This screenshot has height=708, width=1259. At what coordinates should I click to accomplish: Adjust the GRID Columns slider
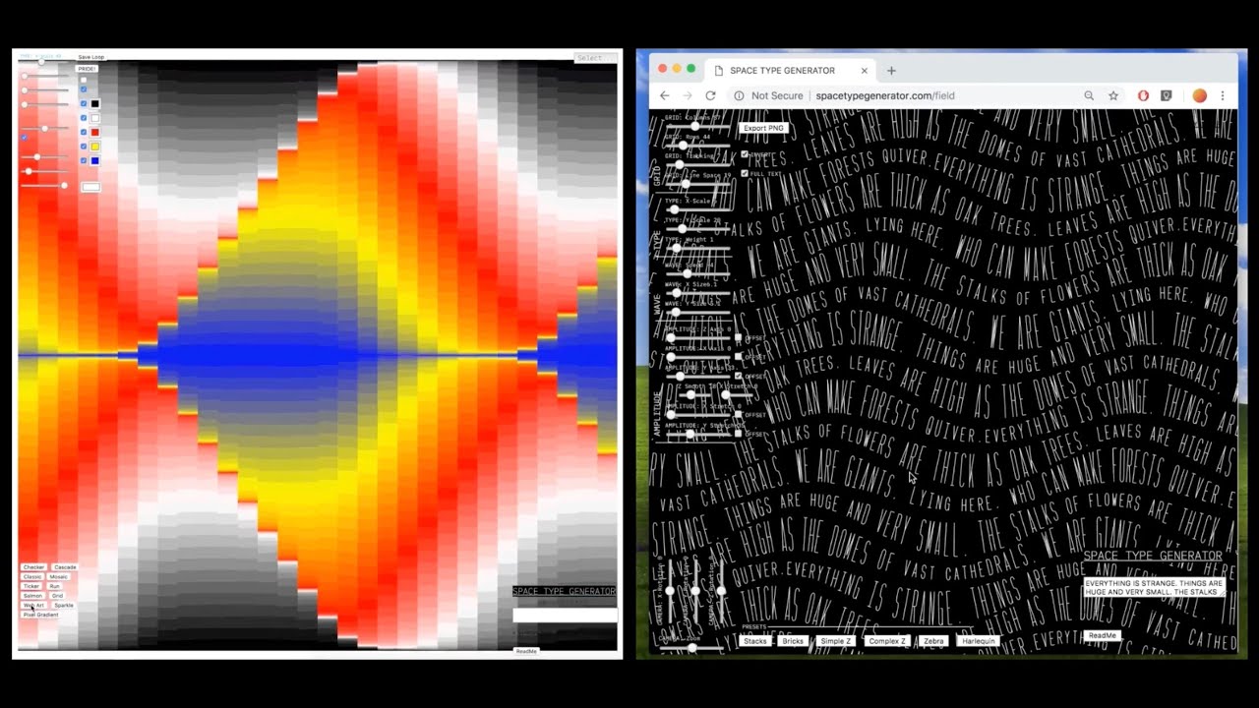coord(698,126)
